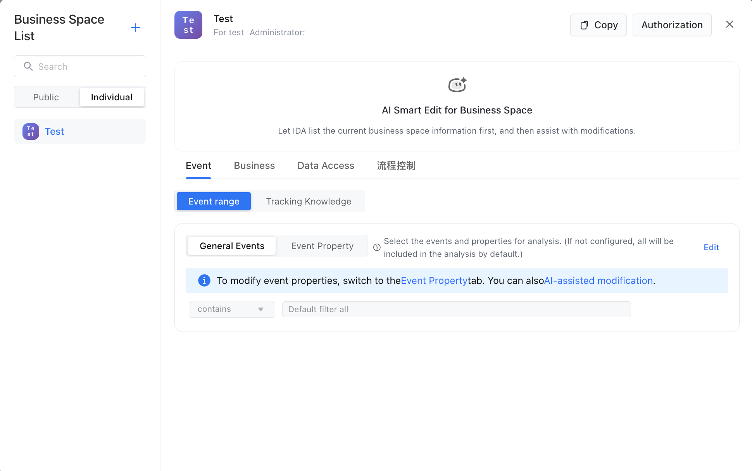
Task: Follow the AI-assisted modification link
Action: tap(598, 280)
